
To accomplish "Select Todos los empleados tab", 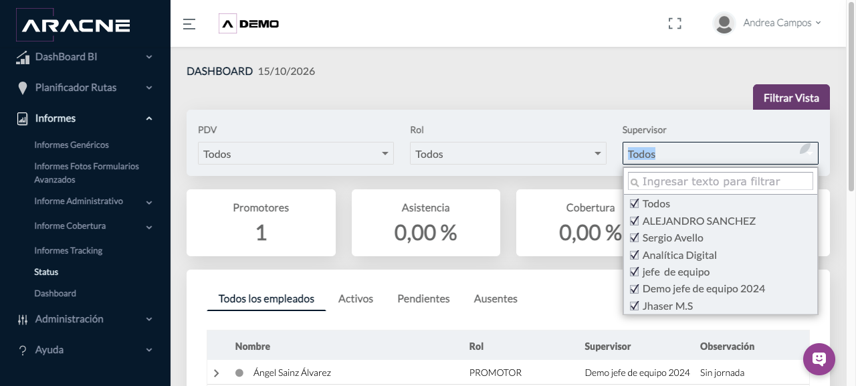I will point(266,298).
